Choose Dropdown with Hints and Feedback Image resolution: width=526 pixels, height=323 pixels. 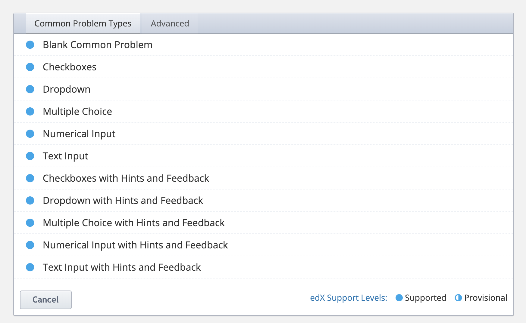[264, 201]
